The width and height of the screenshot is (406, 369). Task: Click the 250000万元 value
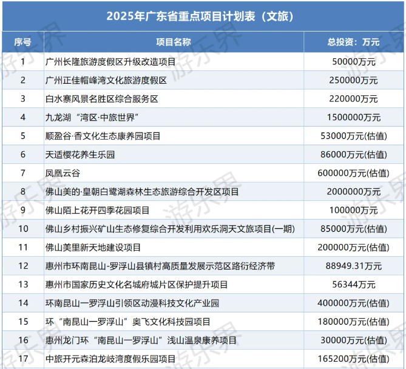point(353,80)
